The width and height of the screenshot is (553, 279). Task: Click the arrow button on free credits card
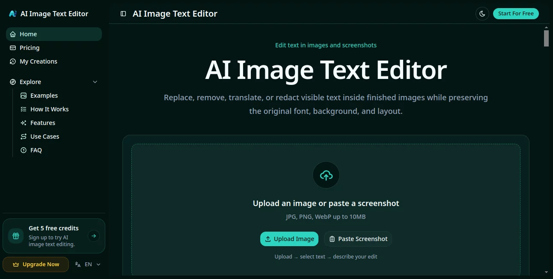(93, 236)
